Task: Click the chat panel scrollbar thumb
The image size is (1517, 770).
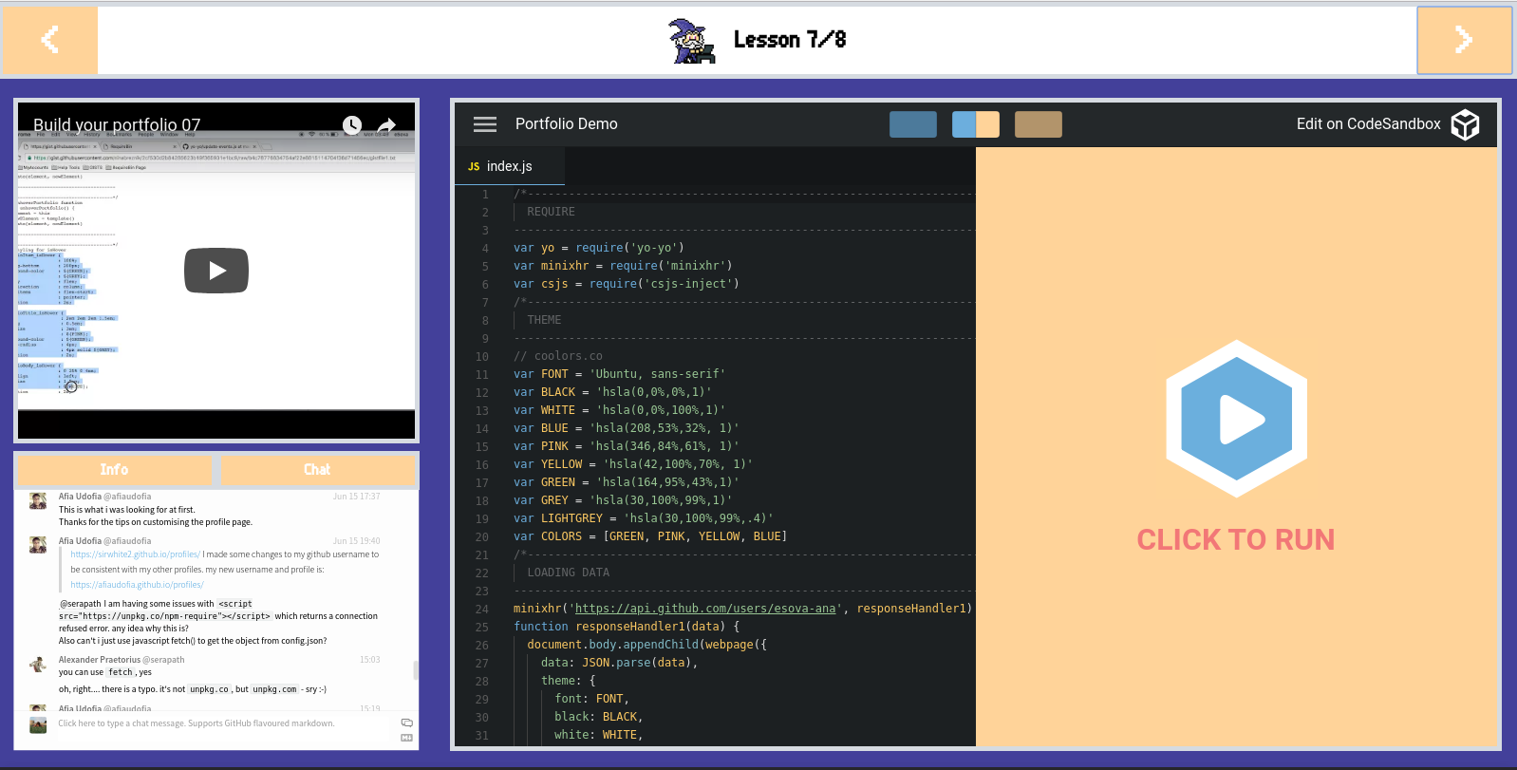Action: pos(416,670)
